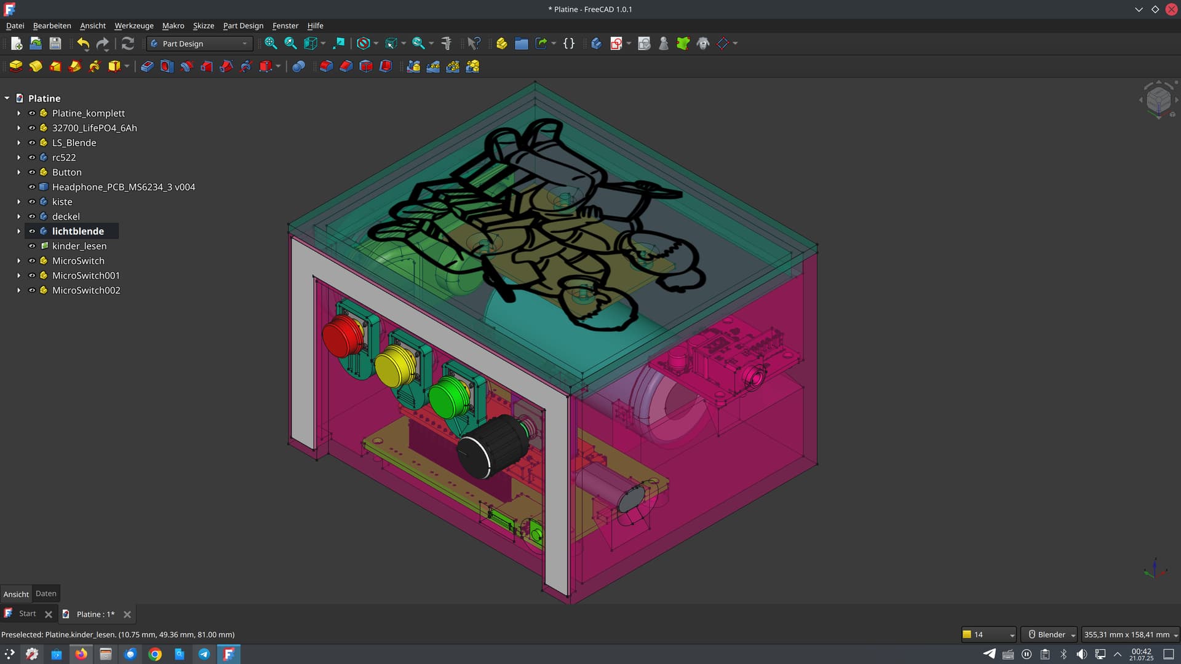Hide the 32700_LifePO4_6Ah object
This screenshot has height=664, width=1181.
coord(32,128)
